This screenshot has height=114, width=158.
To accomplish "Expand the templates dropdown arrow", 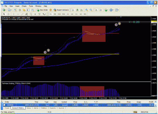I will (x=118, y=10).
